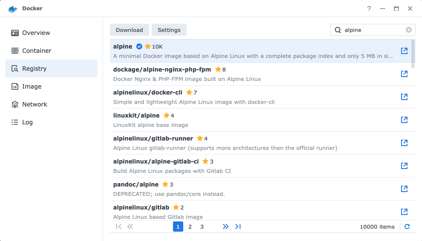Go to the next set of pages
Viewport: 422px width, 241px height.
pos(226,227)
